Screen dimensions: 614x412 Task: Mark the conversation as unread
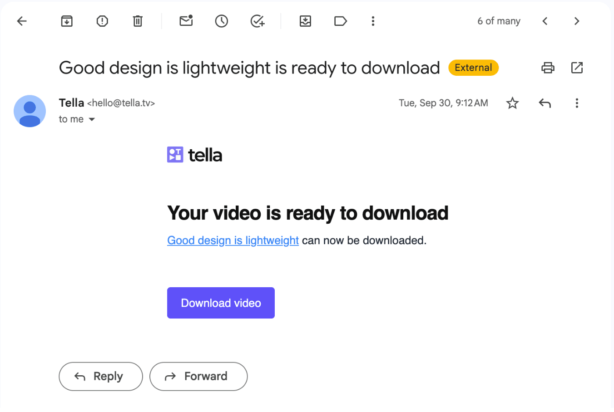click(x=186, y=21)
